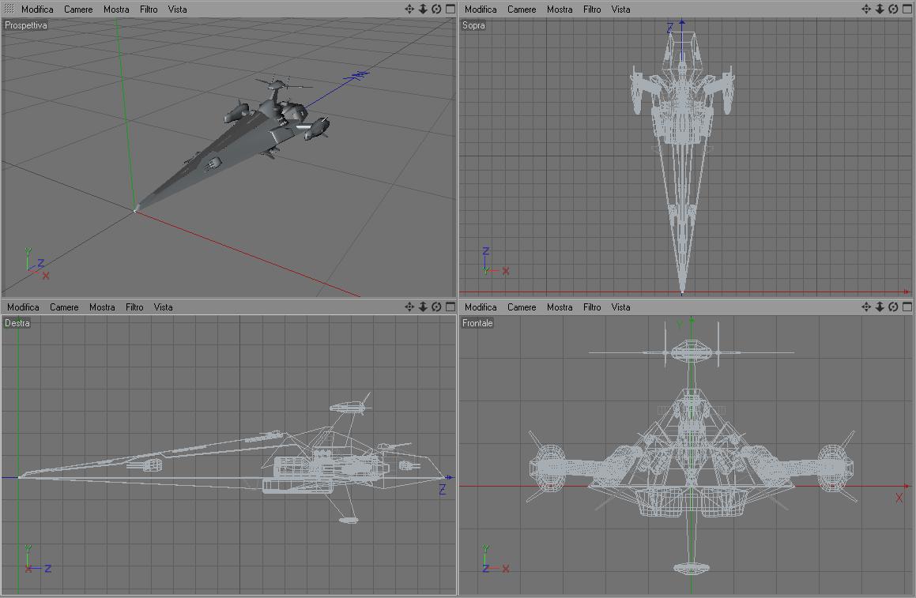Click rotate camera icon in Sopra viewport
Screen dimensions: 916x598
[893, 9]
